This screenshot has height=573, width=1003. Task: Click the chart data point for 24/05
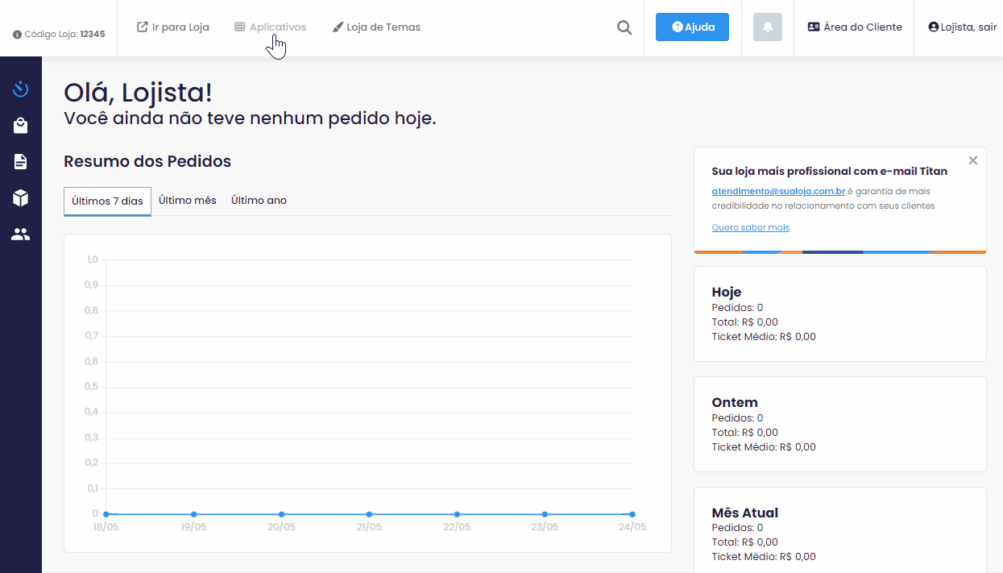(x=632, y=514)
